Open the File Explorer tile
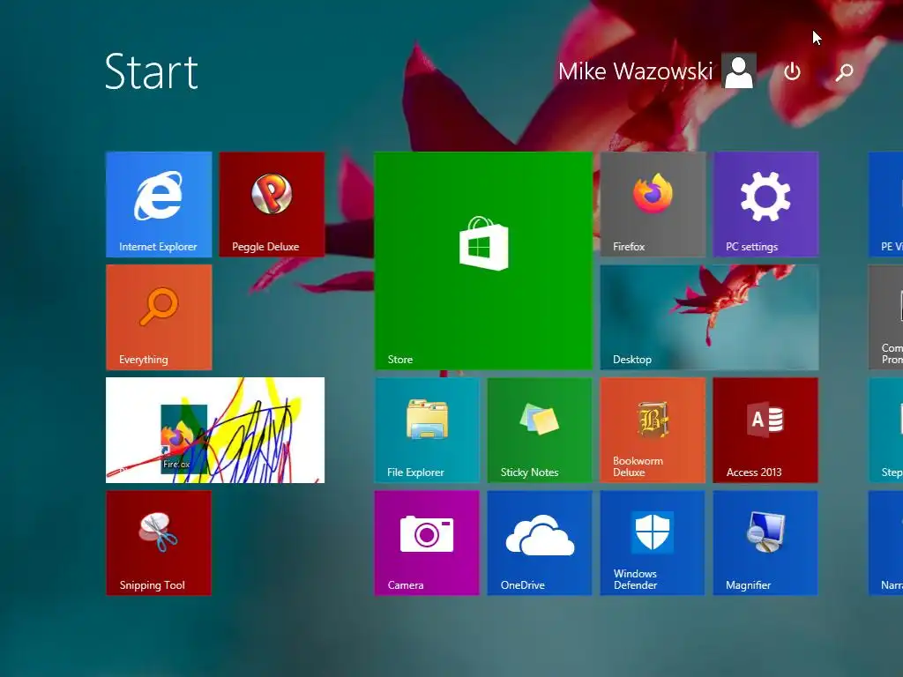This screenshot has height=677, width=903. coord(427,430)
